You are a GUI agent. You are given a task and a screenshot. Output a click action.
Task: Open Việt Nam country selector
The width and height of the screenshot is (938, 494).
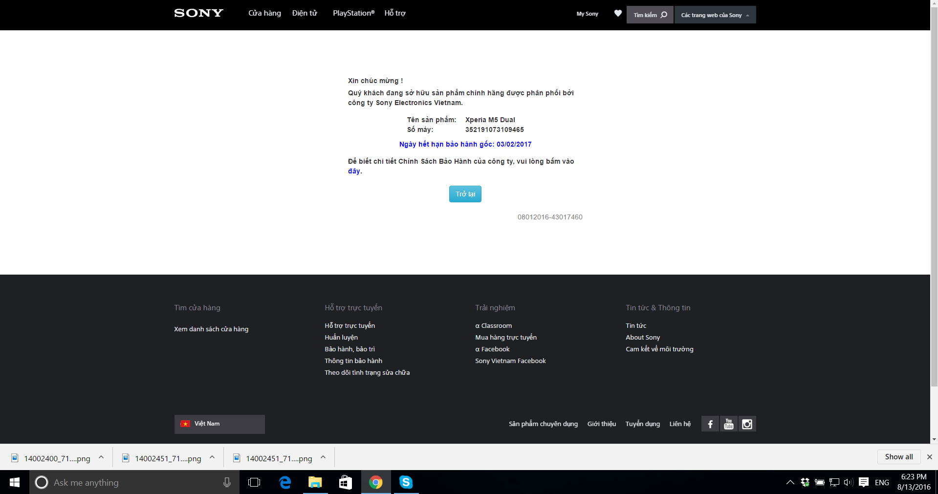[x=219, y=424]
